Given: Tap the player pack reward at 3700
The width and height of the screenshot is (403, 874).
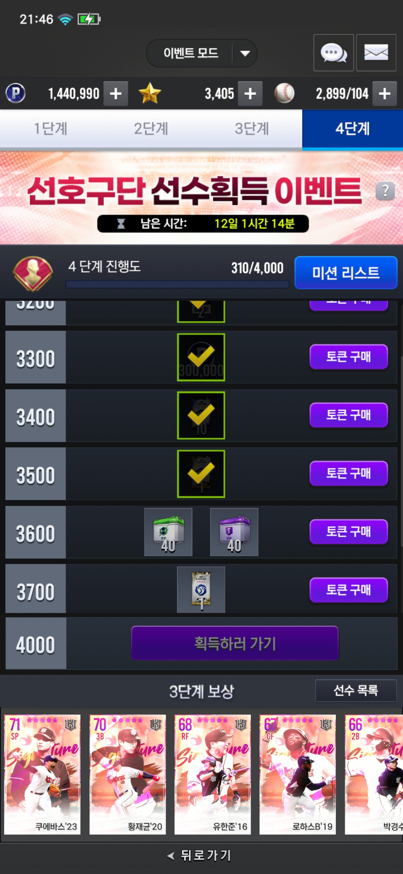Looking at the screenshot, I should click(201, 590).
